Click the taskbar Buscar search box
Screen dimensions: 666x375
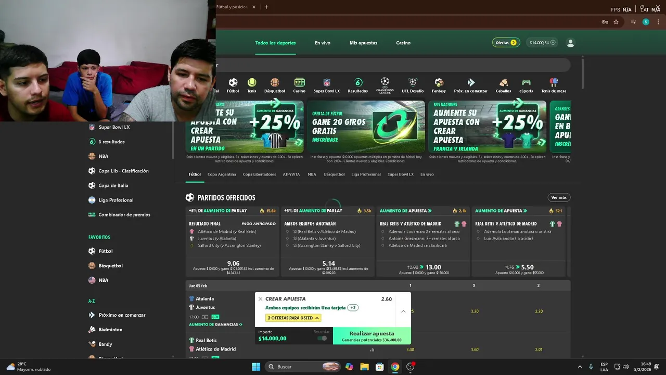click(x=303, y=367)
